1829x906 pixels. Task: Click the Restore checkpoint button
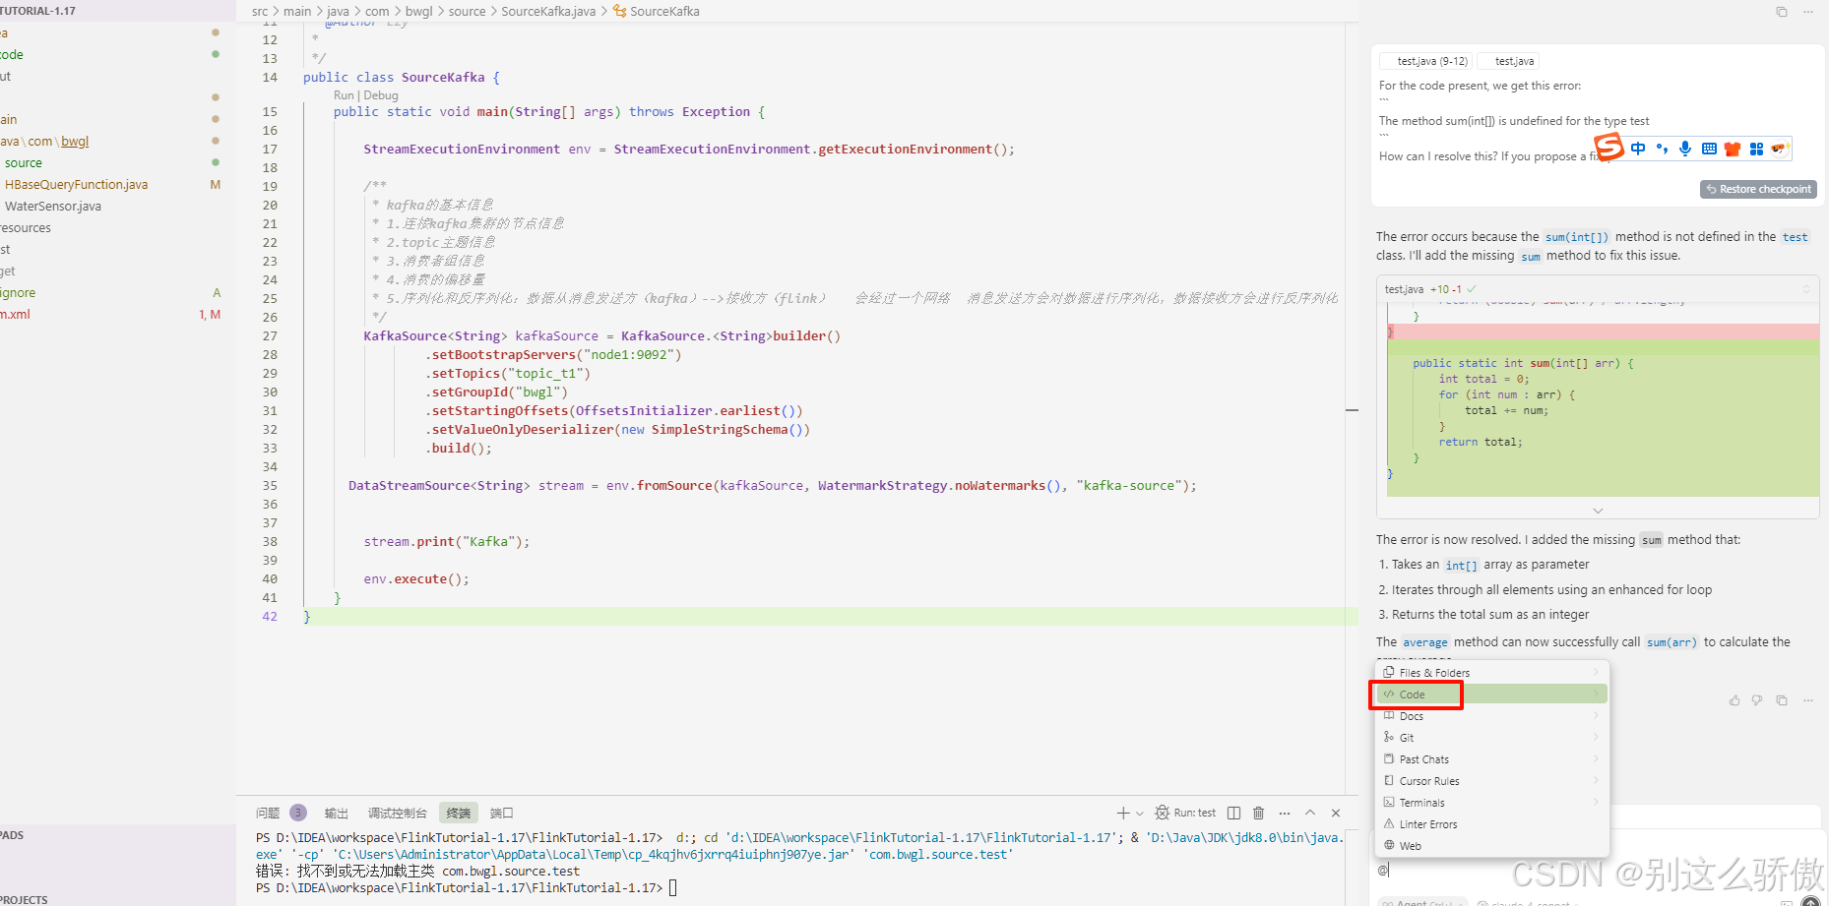click(1758, 189)
